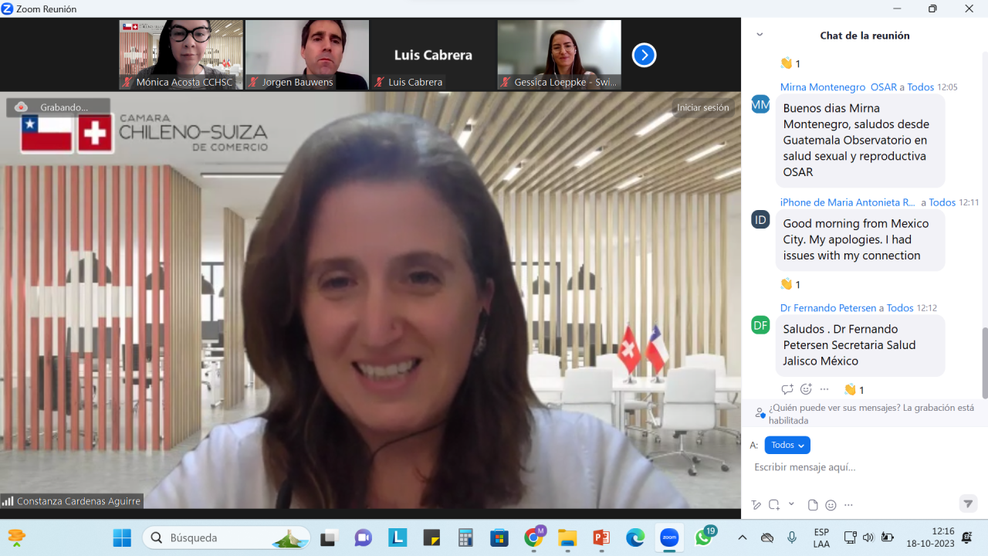Open the text formatting tool in chat
The image size is (988, 556).
(756, 505)
